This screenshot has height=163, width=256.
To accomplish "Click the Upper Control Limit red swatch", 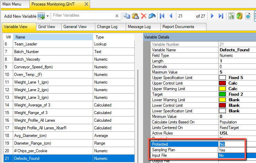I will click(222, 83).
